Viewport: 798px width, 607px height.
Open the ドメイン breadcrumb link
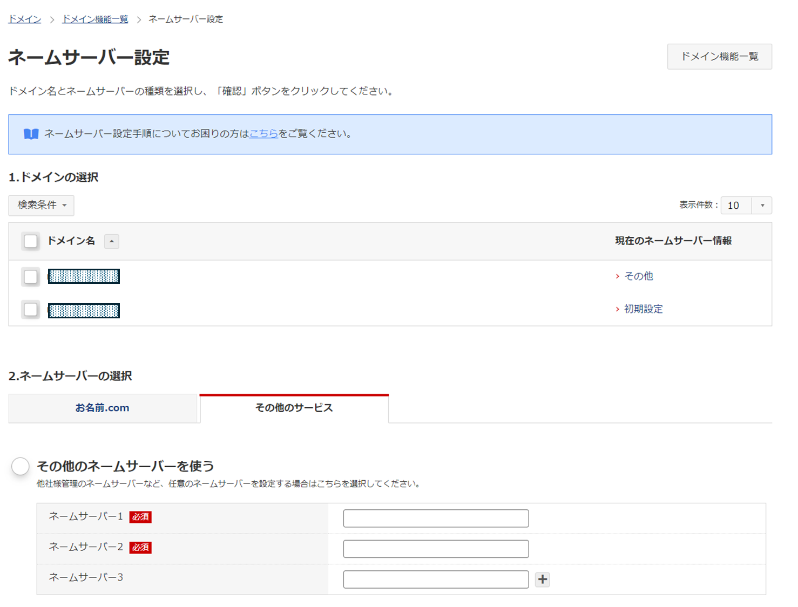[25, 19]
